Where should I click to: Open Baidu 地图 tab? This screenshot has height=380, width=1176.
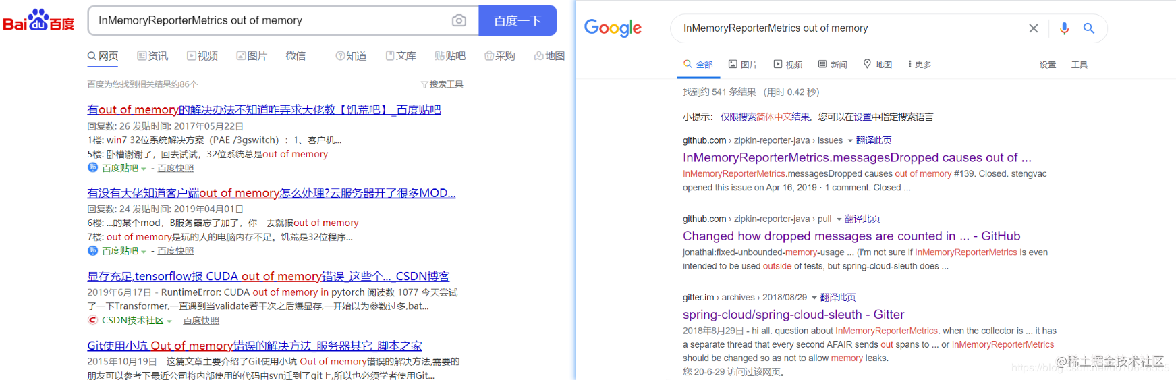tap(549, 56)
